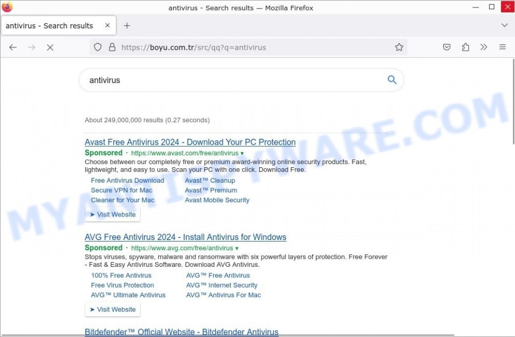Click Visit Website under the Avast ad
The width and height of the screenshot is (515, 337).
point(113,215)
